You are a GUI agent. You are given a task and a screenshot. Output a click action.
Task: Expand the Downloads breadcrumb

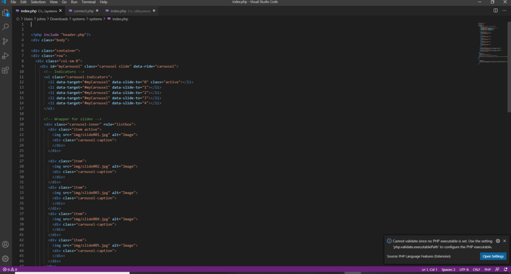click(59, 19)
